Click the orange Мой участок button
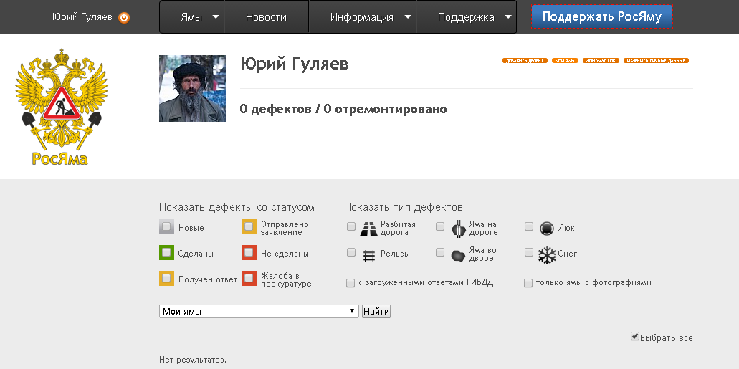 [x=601, y=61]
